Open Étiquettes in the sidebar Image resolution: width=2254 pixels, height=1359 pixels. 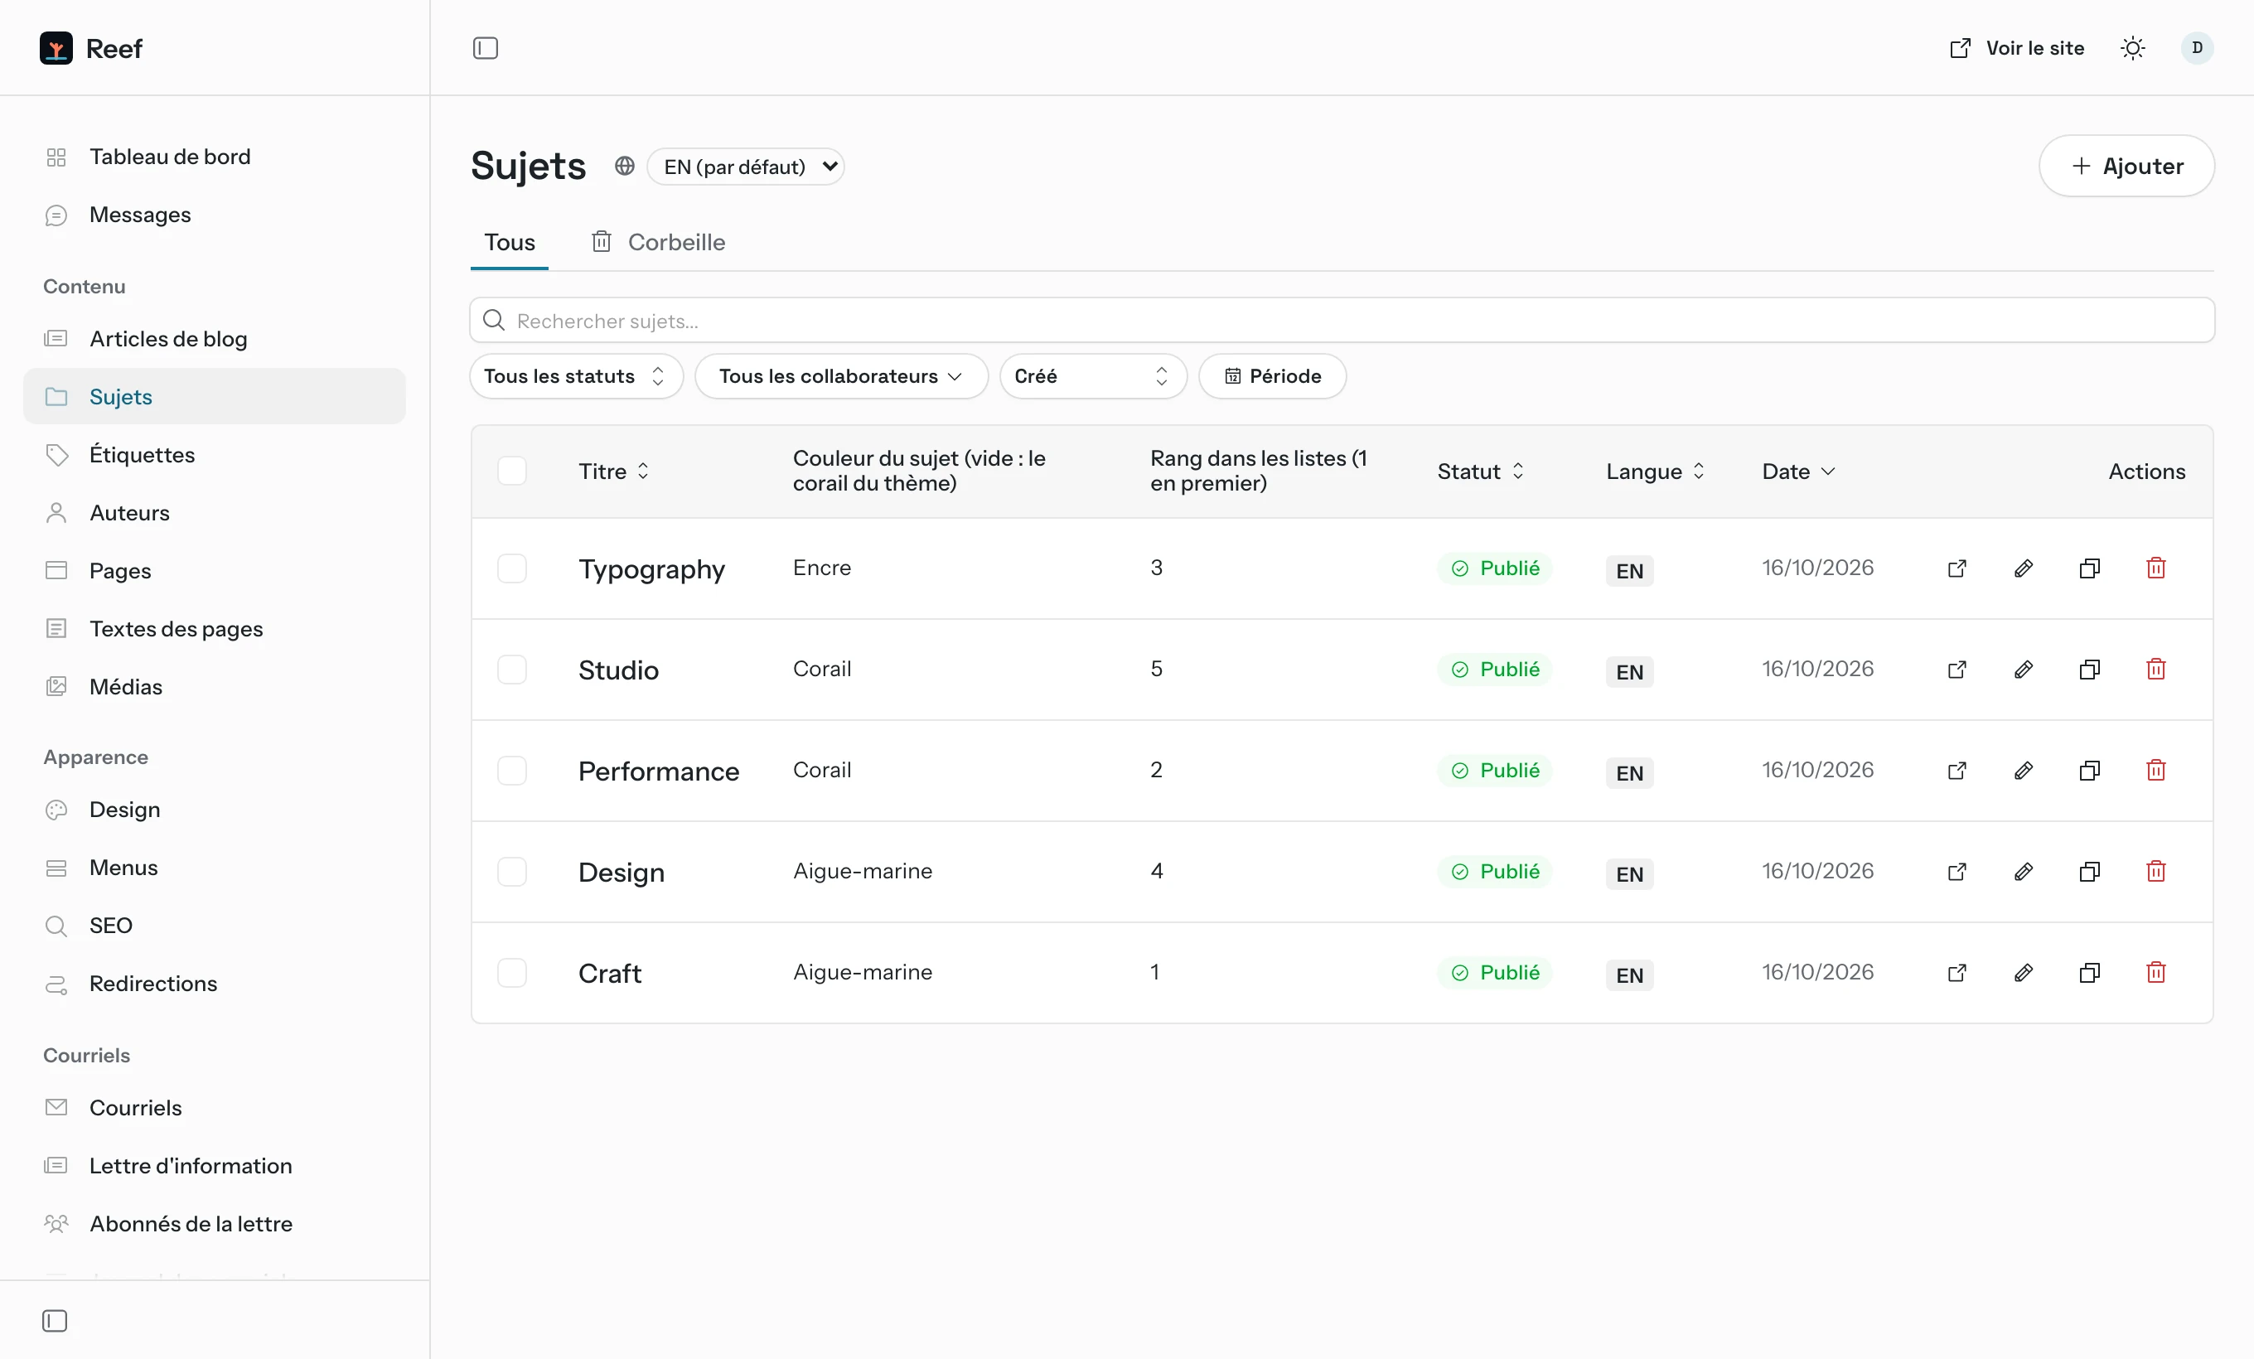(x=214, y=455)
